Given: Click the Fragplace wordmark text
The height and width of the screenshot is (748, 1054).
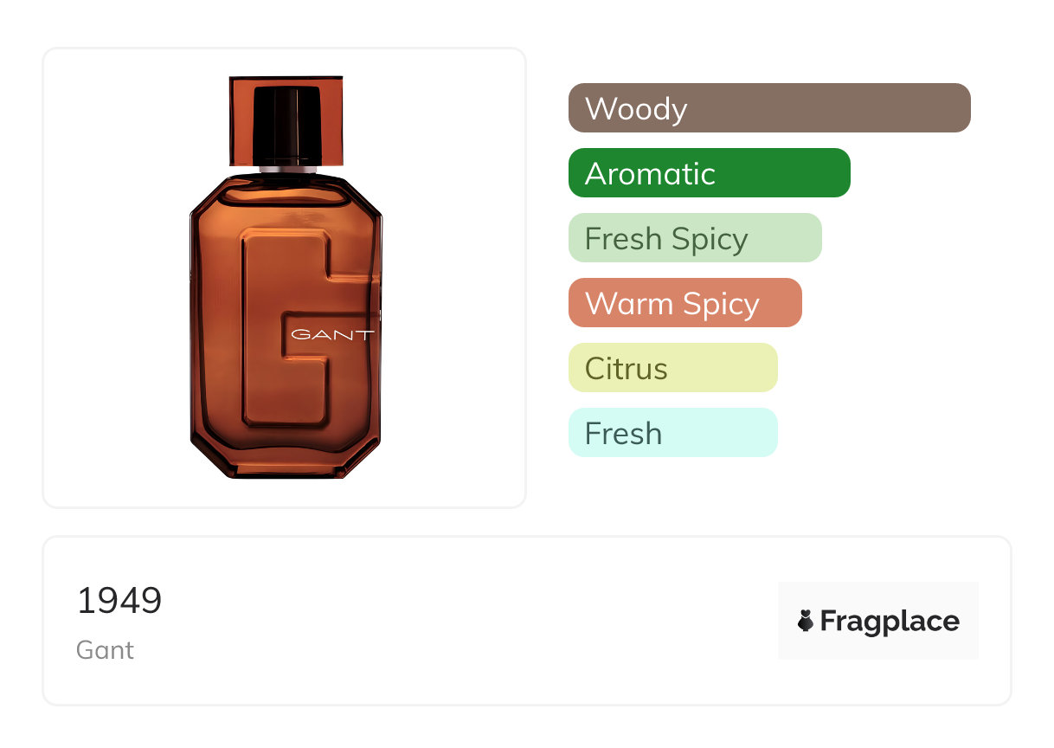Looking at the screenshot, I should (x=890, y=621).
